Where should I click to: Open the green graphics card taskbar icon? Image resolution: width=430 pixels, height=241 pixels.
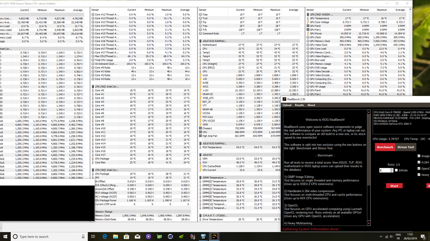point(159,237)
